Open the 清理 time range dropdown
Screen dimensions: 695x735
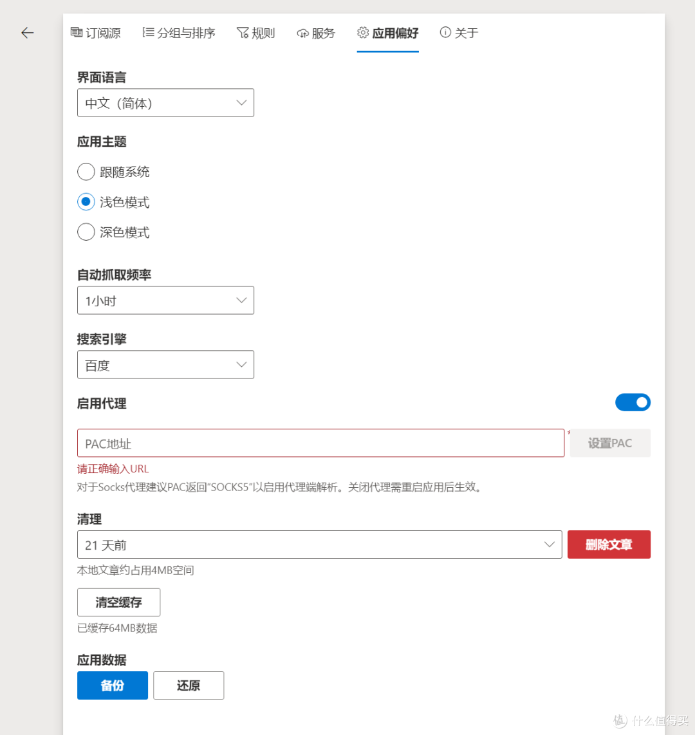tap(320, 544)
